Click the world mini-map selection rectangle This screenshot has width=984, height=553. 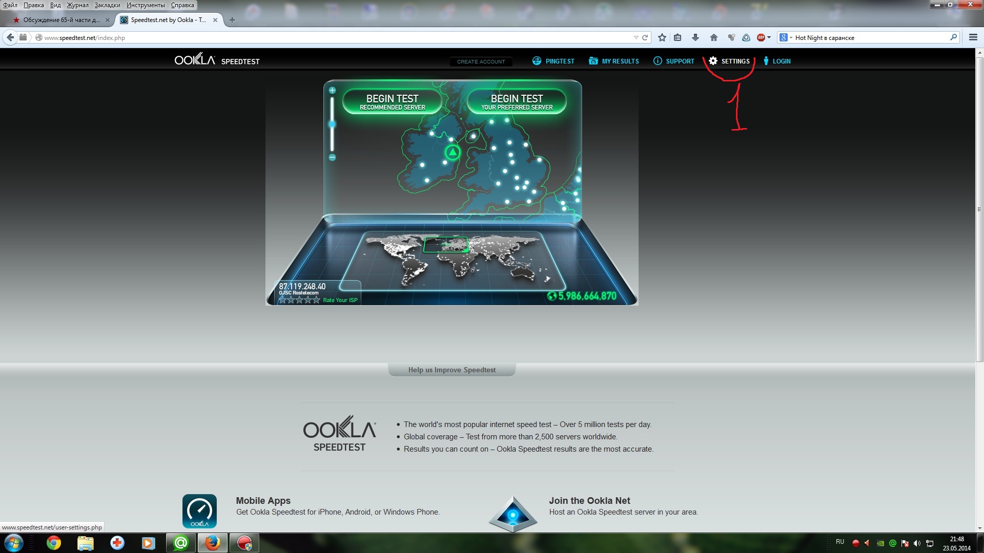click(446, 244)
